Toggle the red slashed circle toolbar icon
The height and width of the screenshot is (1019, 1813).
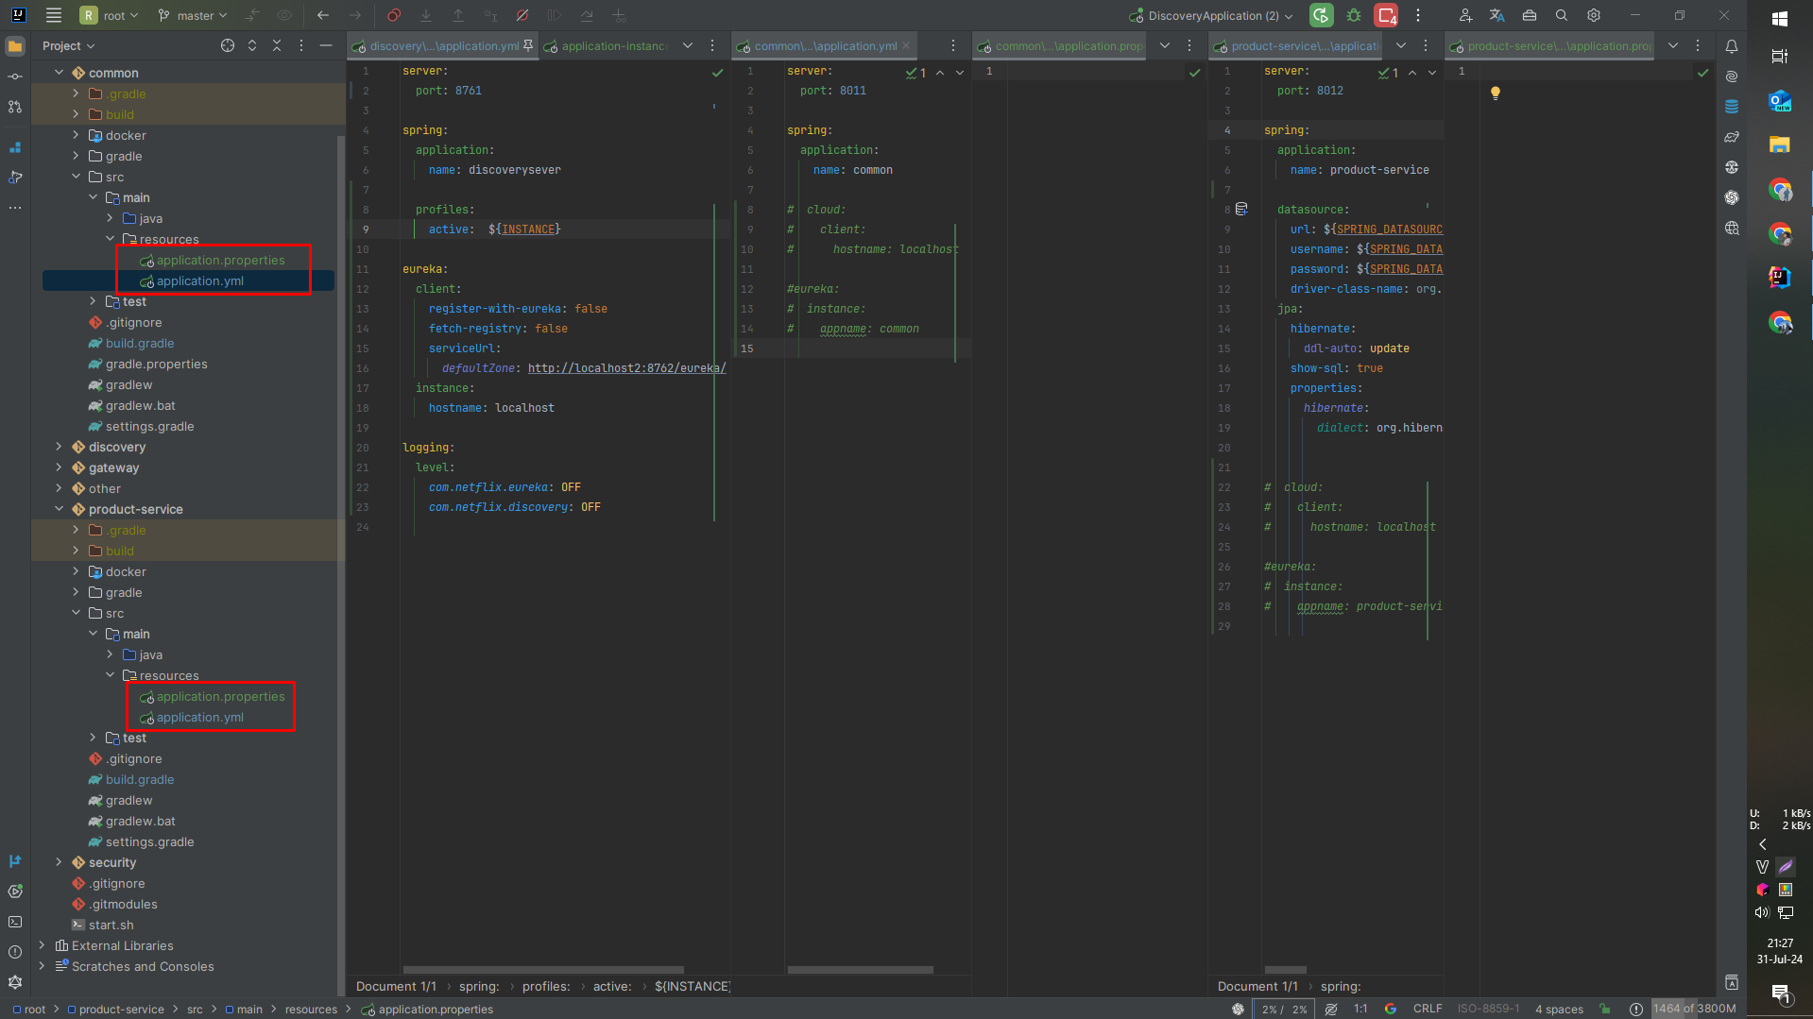522,15
